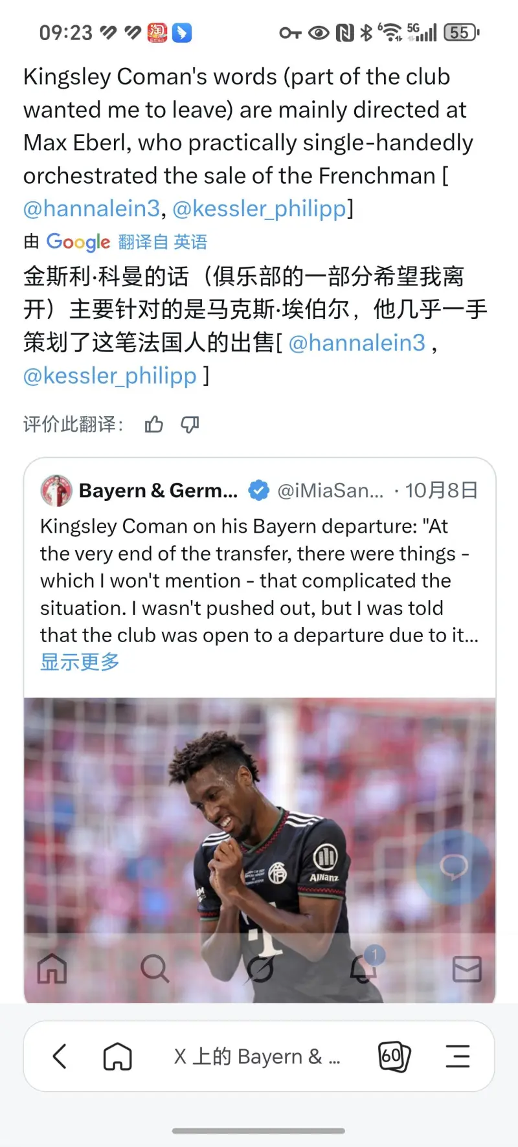518x1147 pixels.
Task: Open the Grok slash icon in bottom nav
Action: (260, 969)
